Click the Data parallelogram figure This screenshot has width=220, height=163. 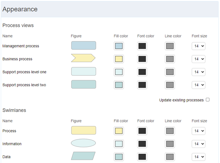click(83, 156)
